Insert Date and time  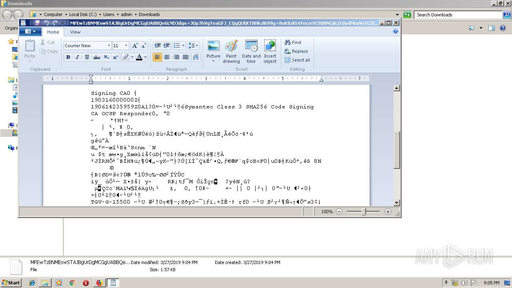click(x=251, y=52)
